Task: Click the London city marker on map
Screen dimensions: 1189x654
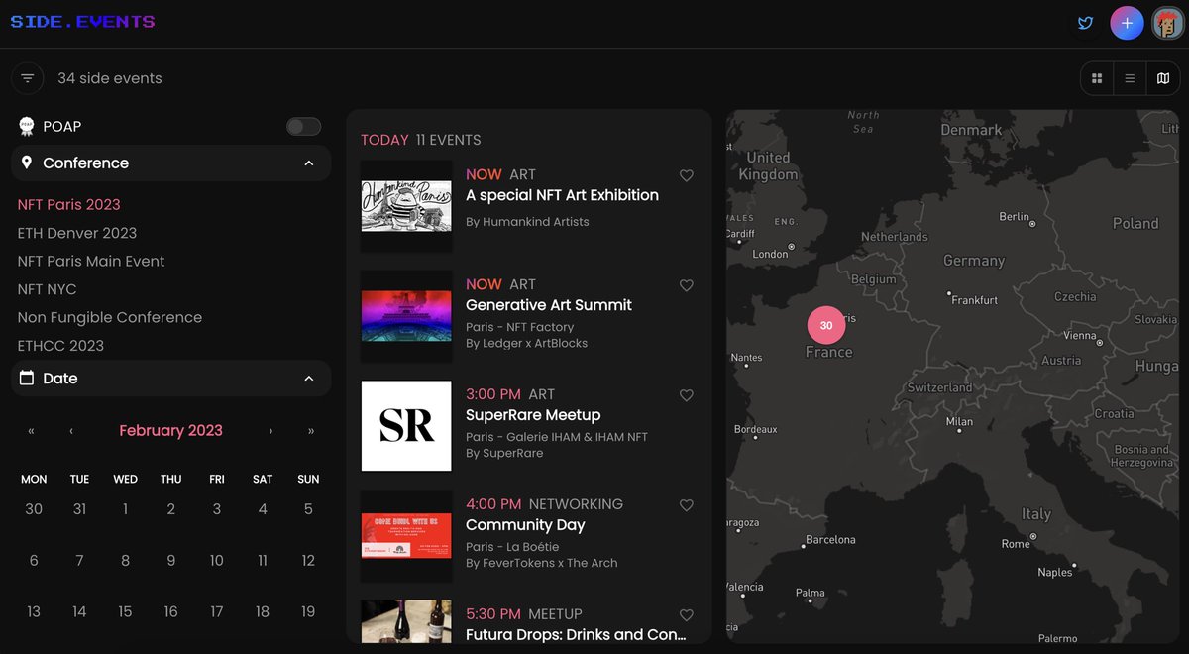Action: click(792, 247)
